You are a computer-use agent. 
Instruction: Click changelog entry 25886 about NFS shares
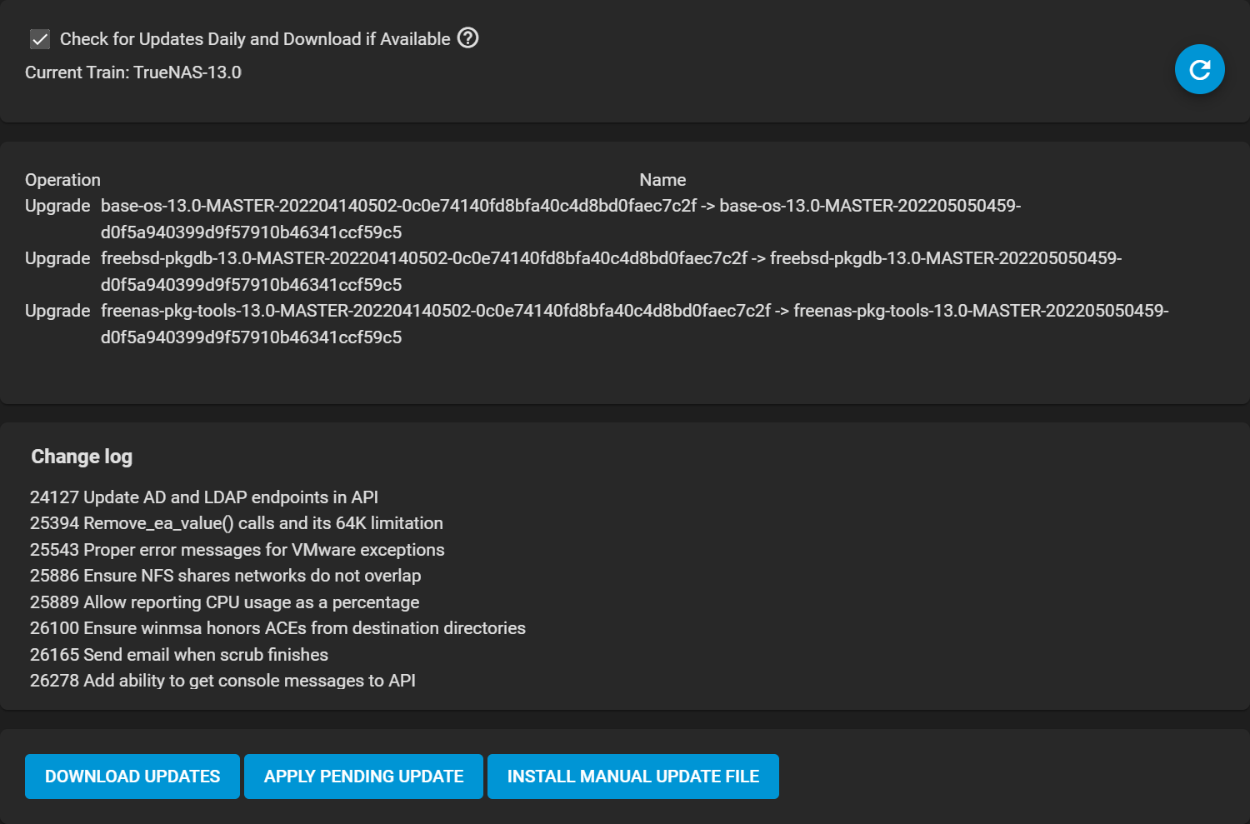point(226,576)
